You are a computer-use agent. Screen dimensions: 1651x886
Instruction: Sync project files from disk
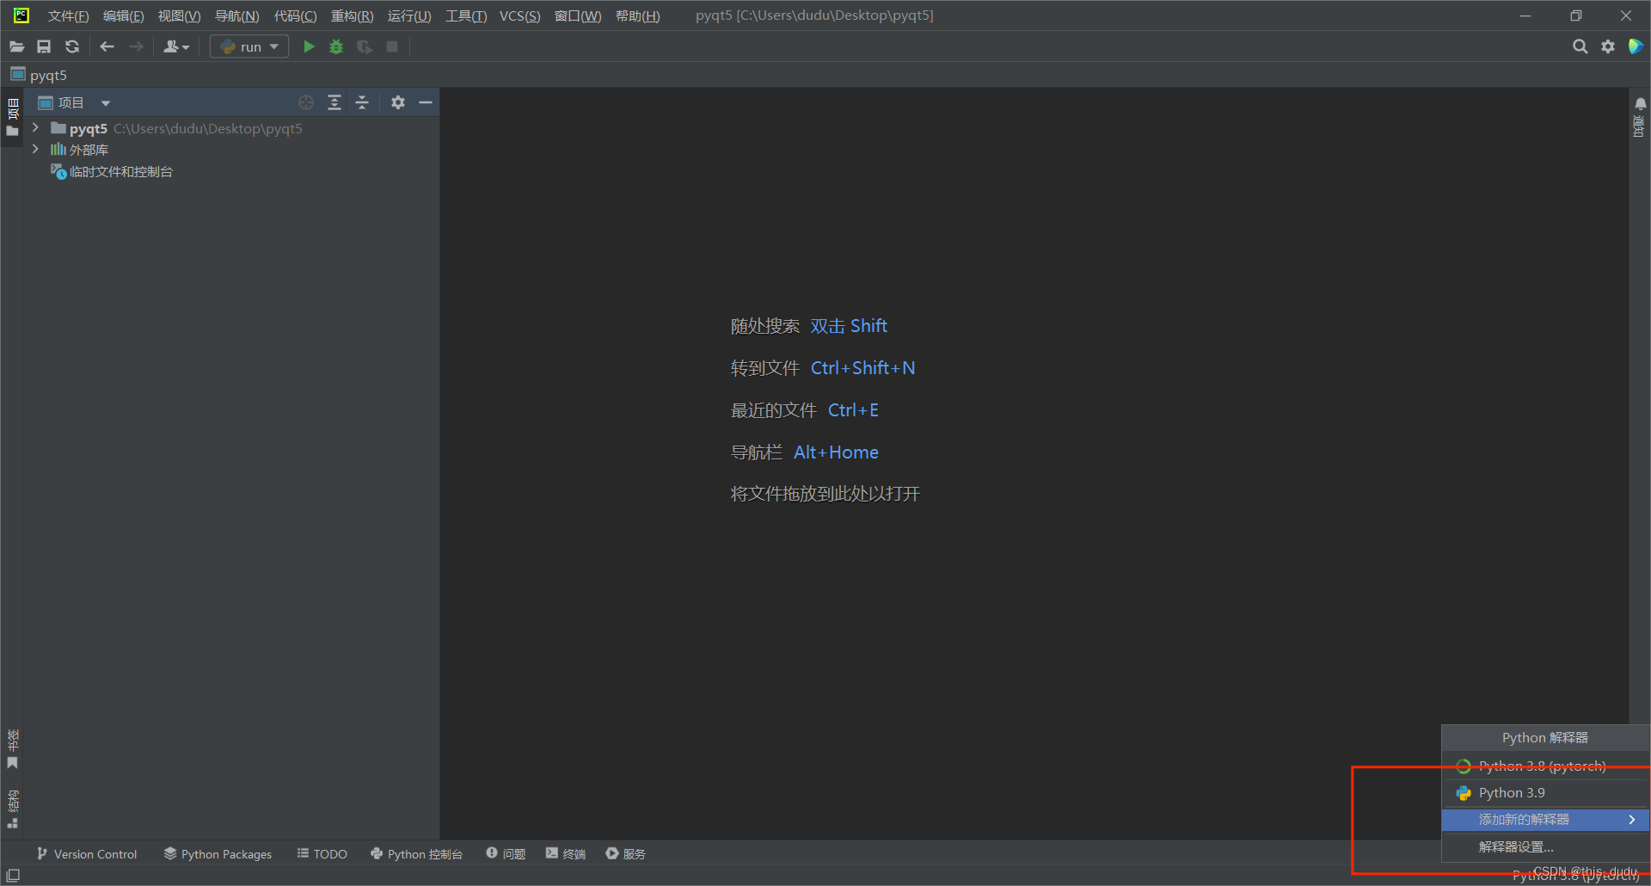pyautogui.click(x=72, y=46)
